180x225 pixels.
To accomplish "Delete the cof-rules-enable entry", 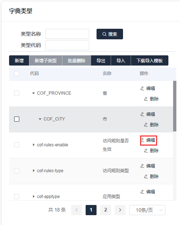I will [151, 150].
